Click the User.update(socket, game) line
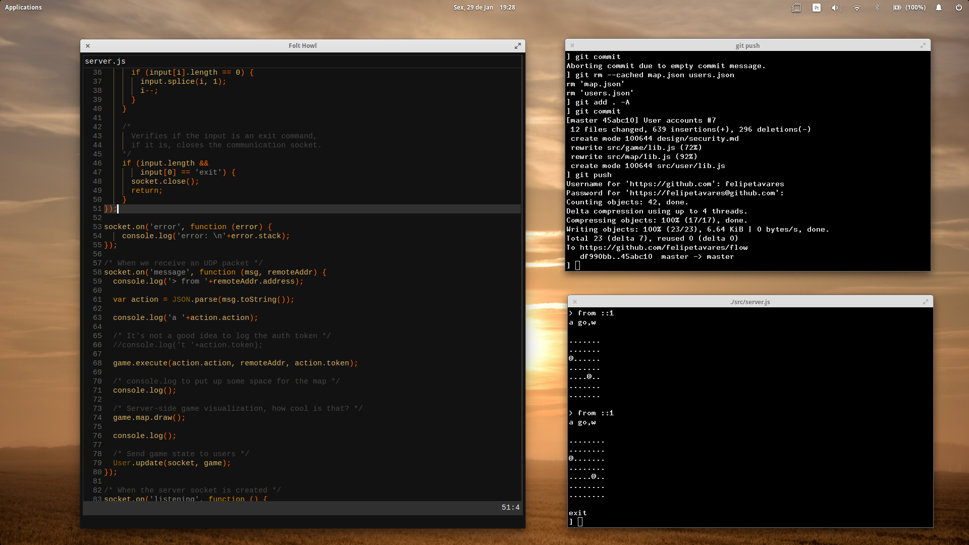 click(172, 463)
